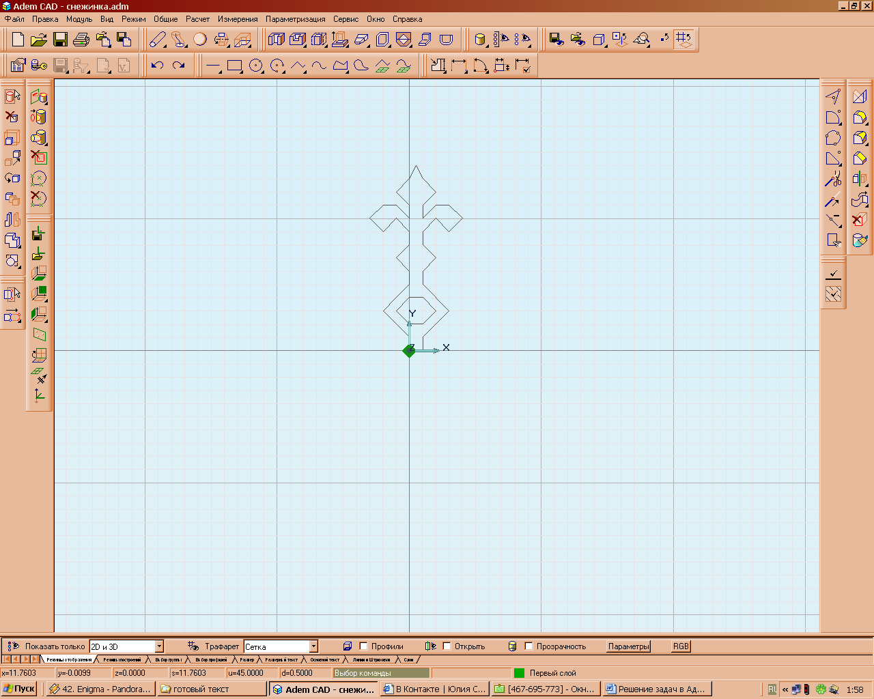
Task: Select the Spline curve tool
Action: tap(319, 66)
